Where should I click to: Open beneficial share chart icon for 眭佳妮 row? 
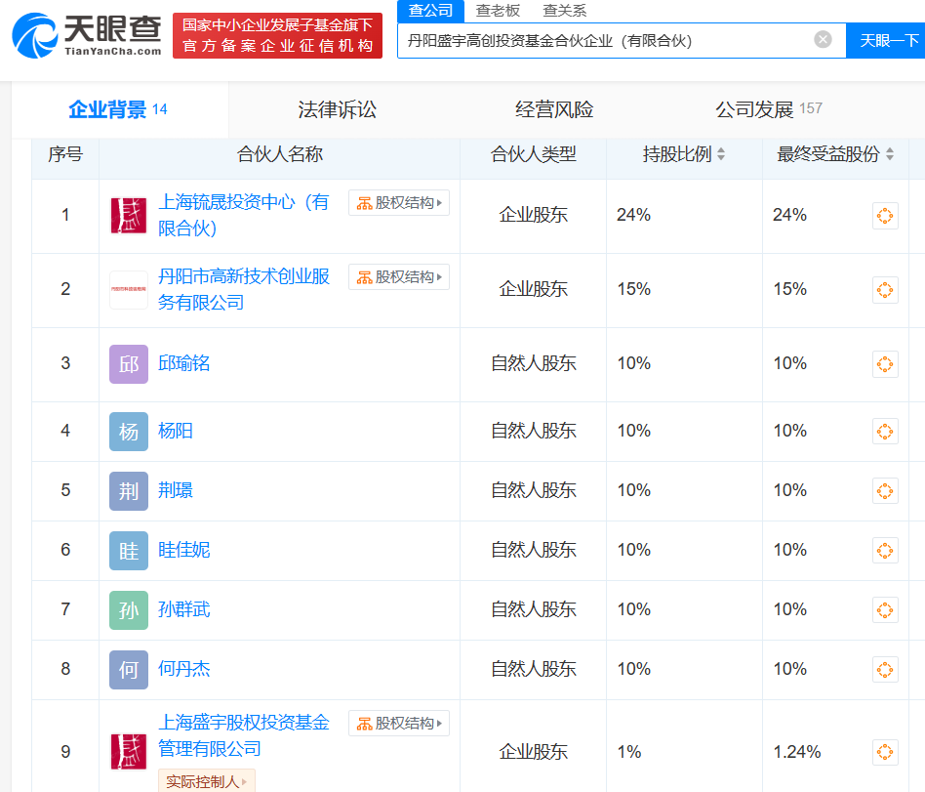[885, 551]
